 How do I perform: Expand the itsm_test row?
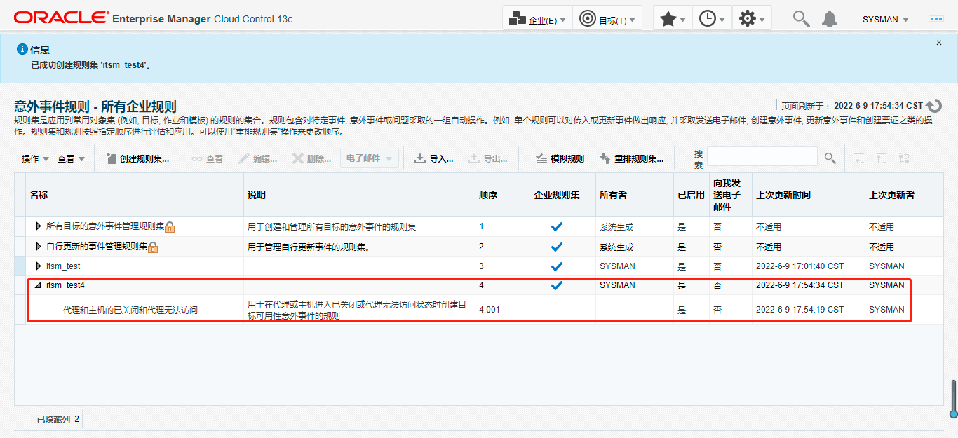[39, 266]
